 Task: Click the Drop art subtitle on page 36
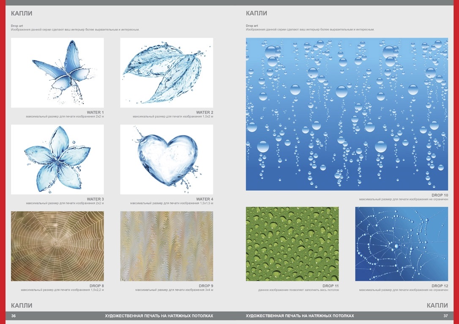click(17, 26)
